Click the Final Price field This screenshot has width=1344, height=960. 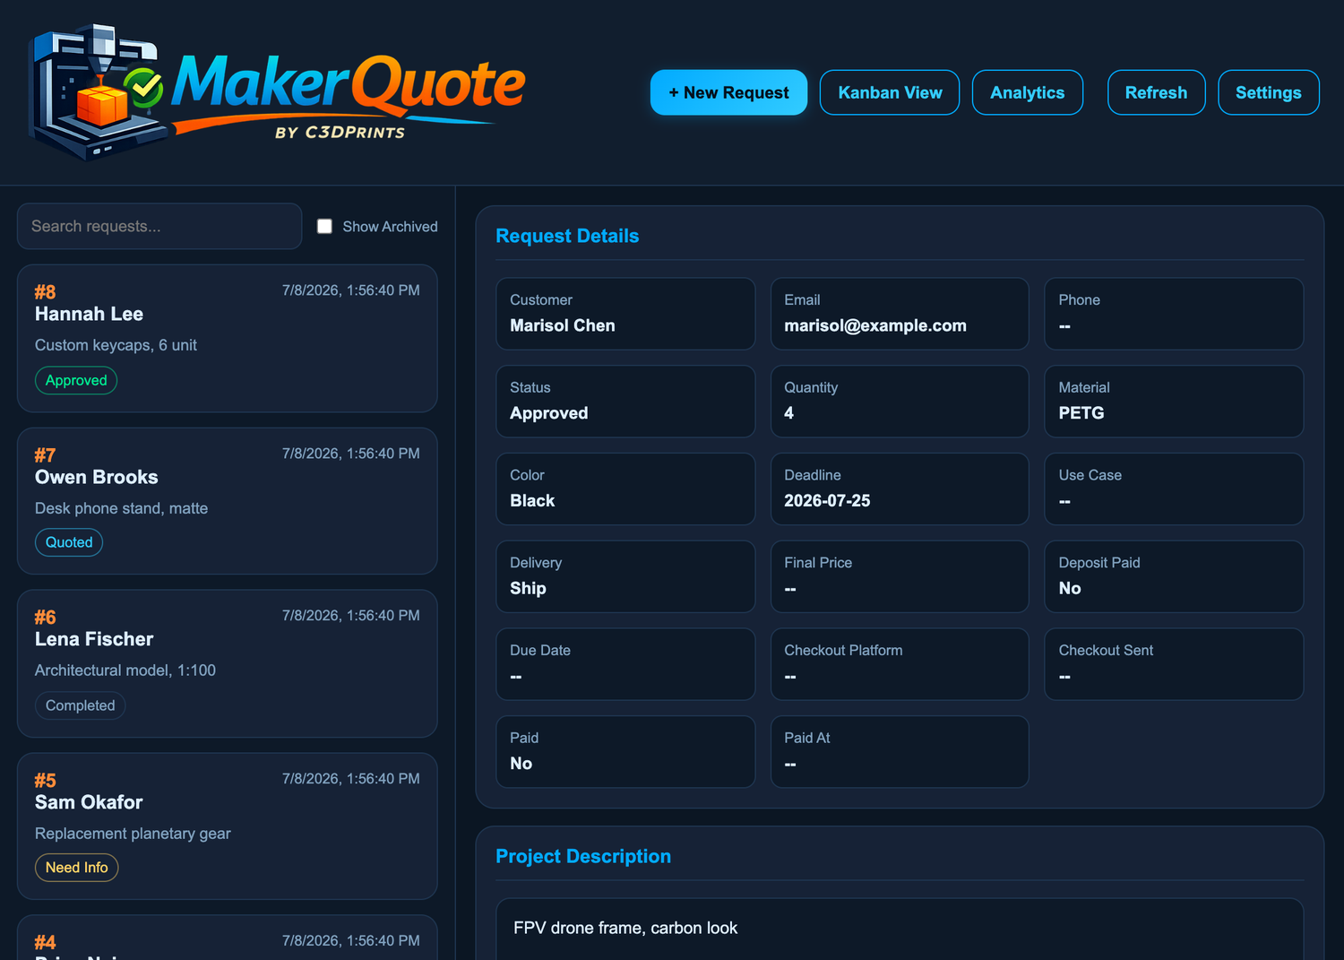click(x=900, y=576)
